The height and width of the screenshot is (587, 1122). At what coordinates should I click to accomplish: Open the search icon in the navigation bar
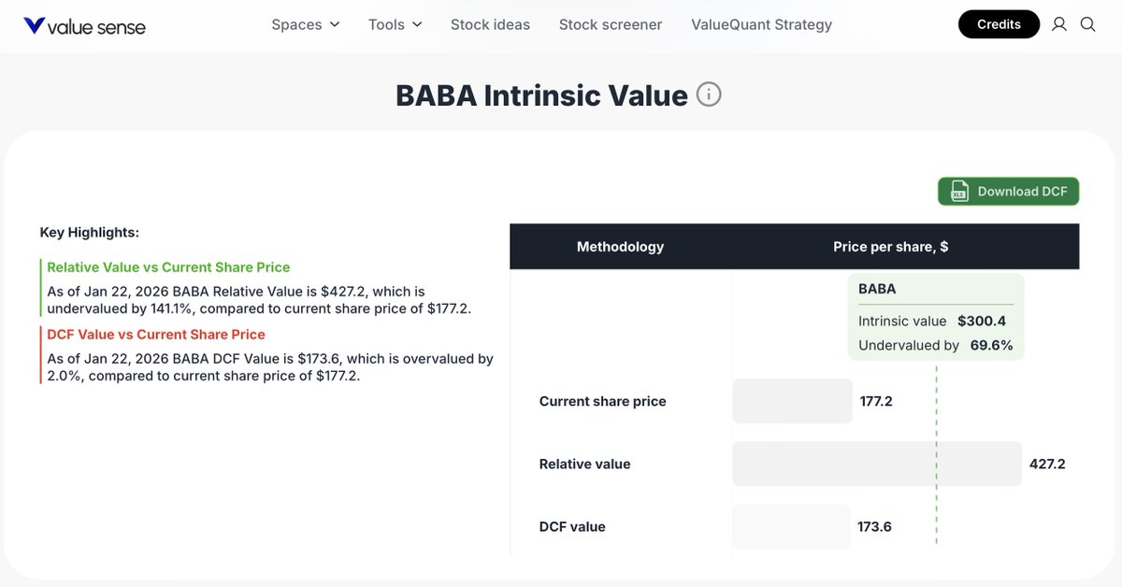[x=1087, y=24]
